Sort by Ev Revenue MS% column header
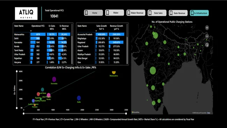 [x=64, y=27]
